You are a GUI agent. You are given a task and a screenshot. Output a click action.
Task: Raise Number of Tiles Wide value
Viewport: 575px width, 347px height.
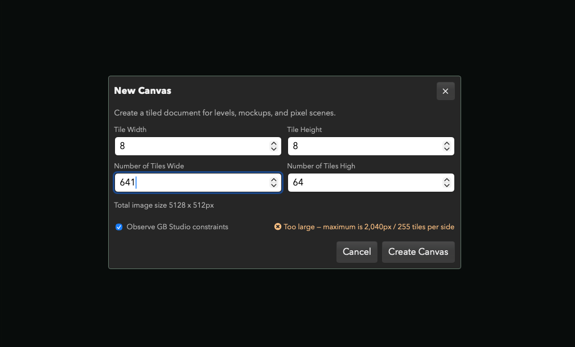coord(274,180)
